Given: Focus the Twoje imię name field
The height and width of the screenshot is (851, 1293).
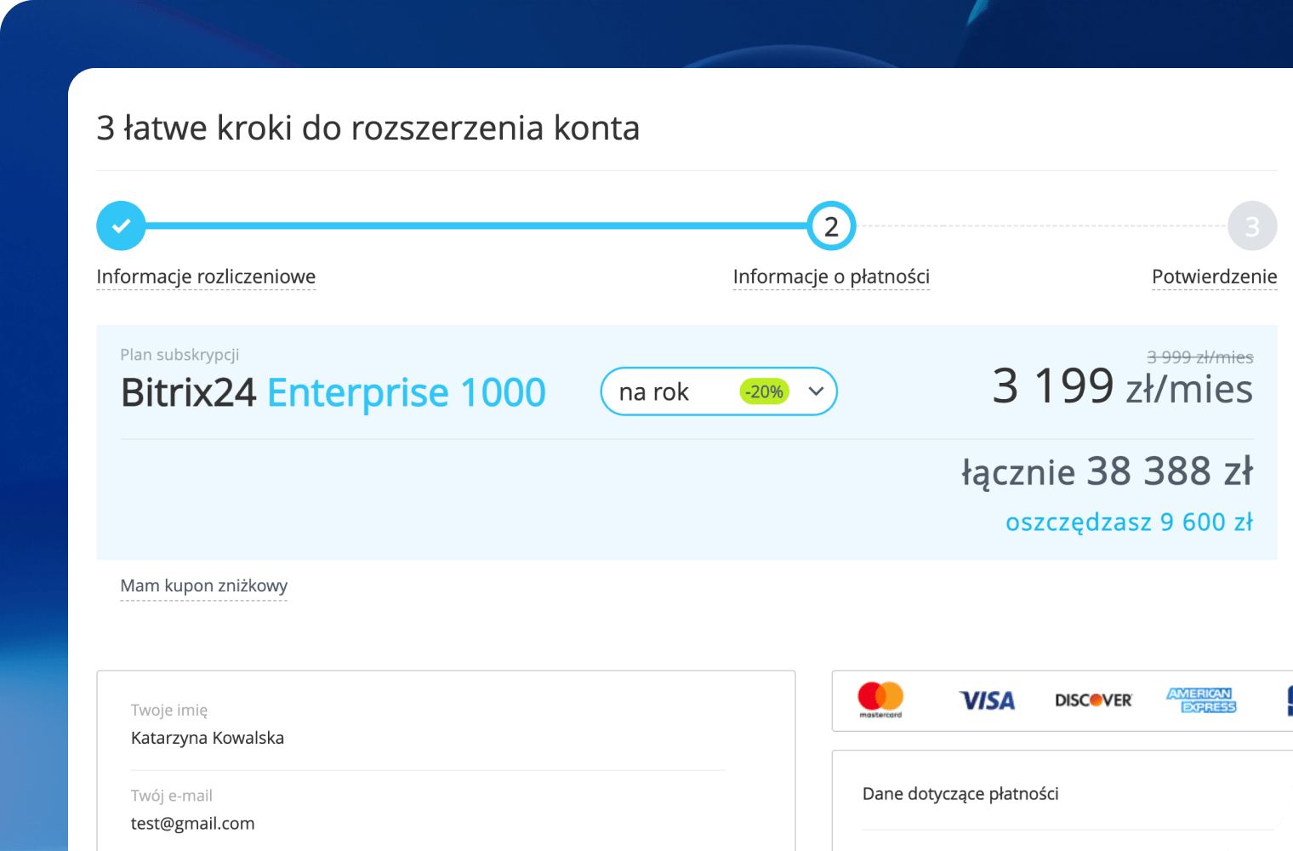Looking at the screenshot, I should pyautogui.click(x=425, y=738).
